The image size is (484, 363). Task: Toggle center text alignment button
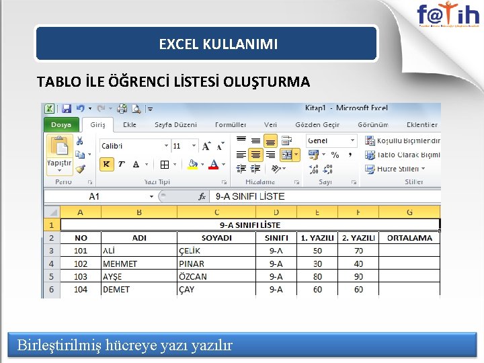click(x=255, y=155)
